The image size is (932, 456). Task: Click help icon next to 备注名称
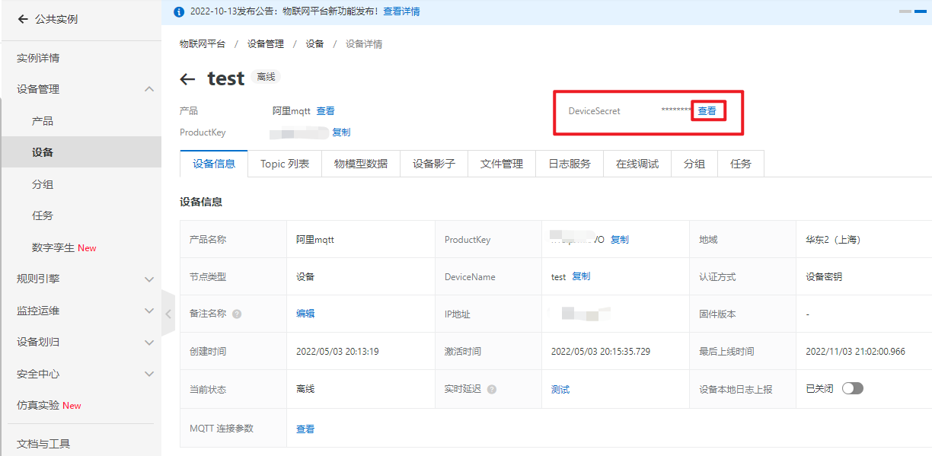237,314
